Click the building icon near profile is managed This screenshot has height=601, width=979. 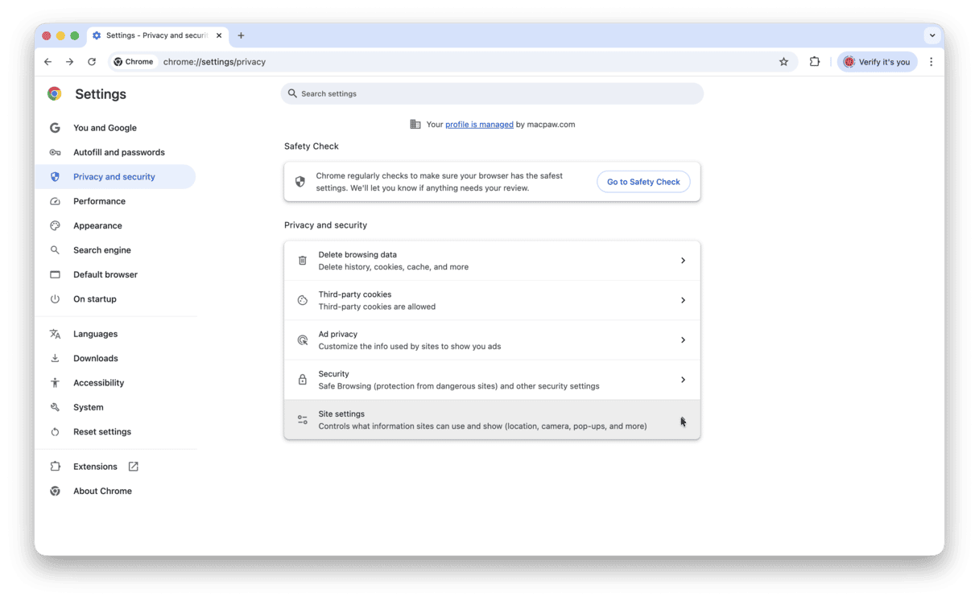415,124
